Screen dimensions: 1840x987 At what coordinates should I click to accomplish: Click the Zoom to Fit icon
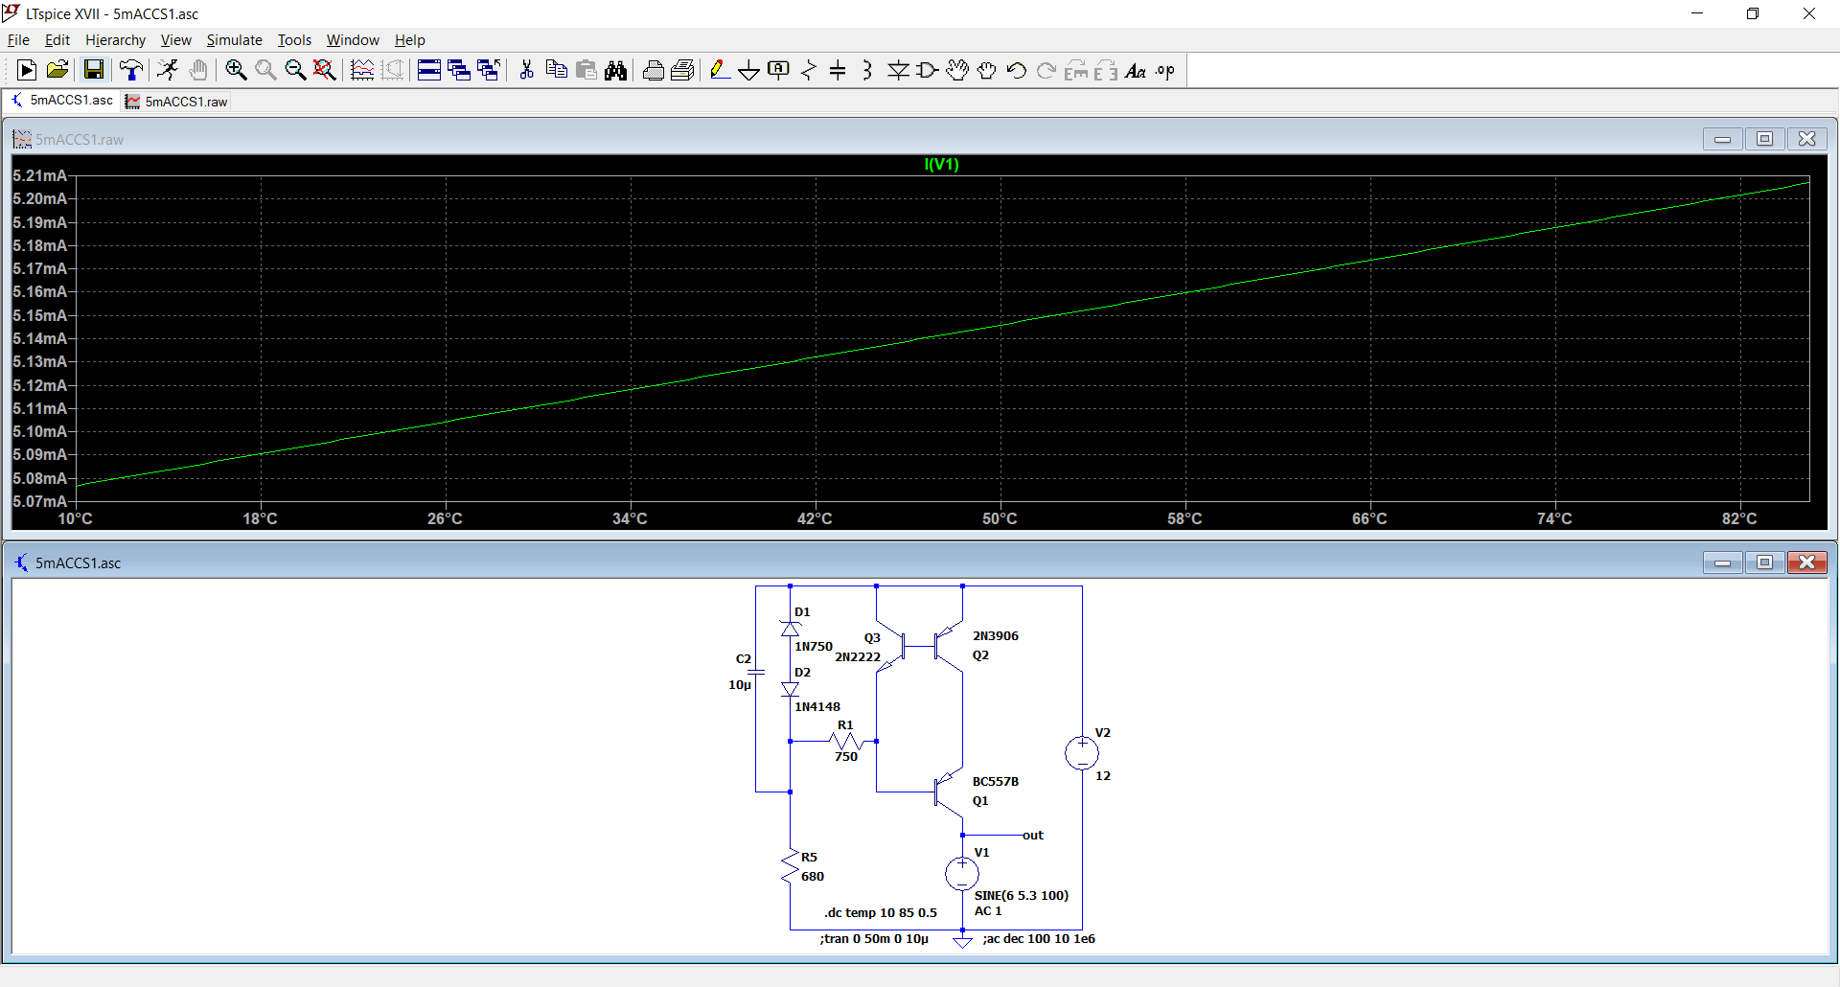pyautogui.click(x=325, y=70)
